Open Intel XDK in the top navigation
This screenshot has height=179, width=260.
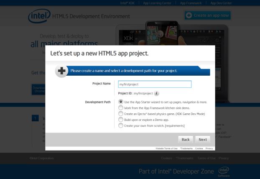click(x=127, y=3)
